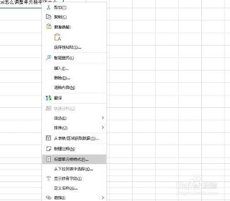
Task: Click the magnifier Smart Lookup icon
Action: (49, 57)
